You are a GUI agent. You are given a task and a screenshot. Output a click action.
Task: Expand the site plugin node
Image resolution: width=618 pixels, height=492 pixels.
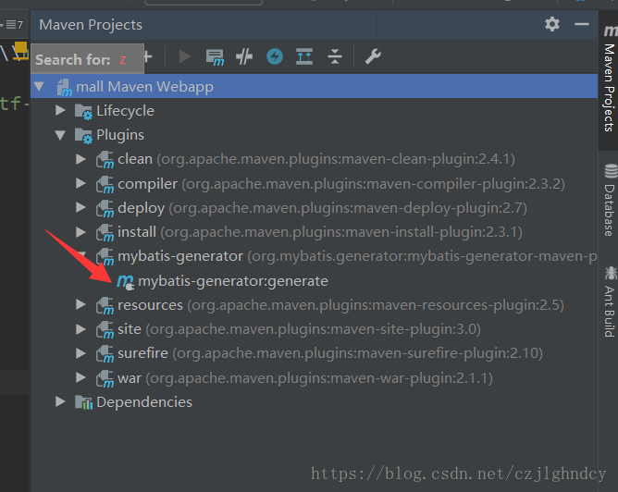click(80, 329)
